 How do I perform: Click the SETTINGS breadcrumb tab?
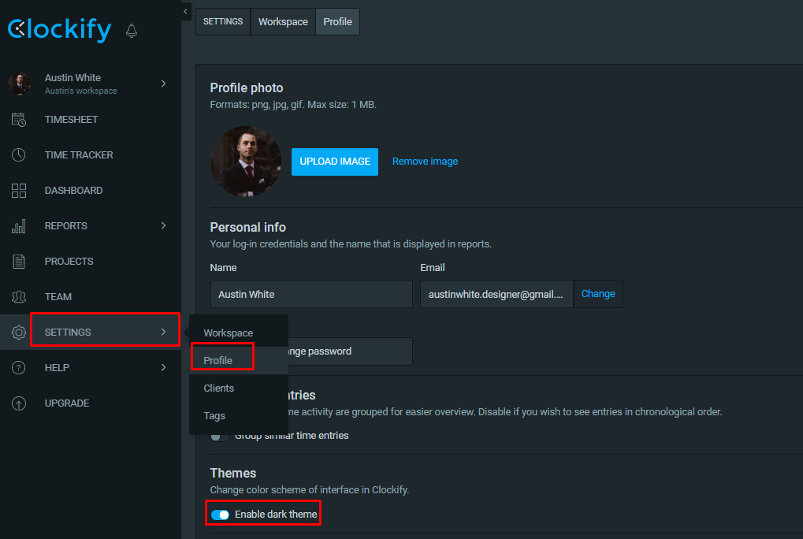pyautogui.click(x=223, y=21)
